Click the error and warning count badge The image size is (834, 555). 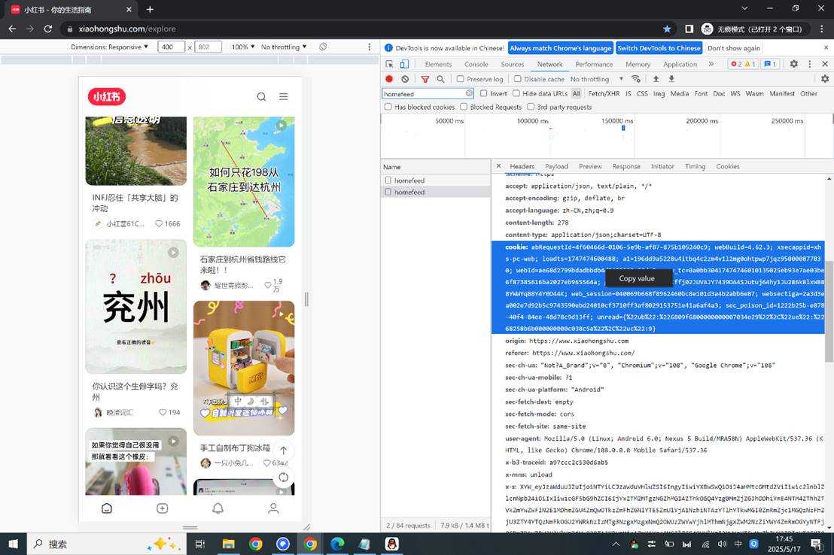tap(742, 64)
